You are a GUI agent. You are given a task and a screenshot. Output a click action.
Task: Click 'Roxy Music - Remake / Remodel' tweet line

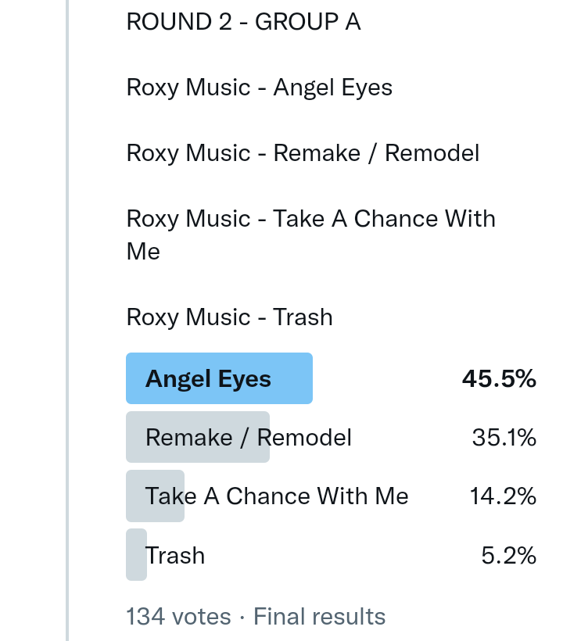click(303, 153)
